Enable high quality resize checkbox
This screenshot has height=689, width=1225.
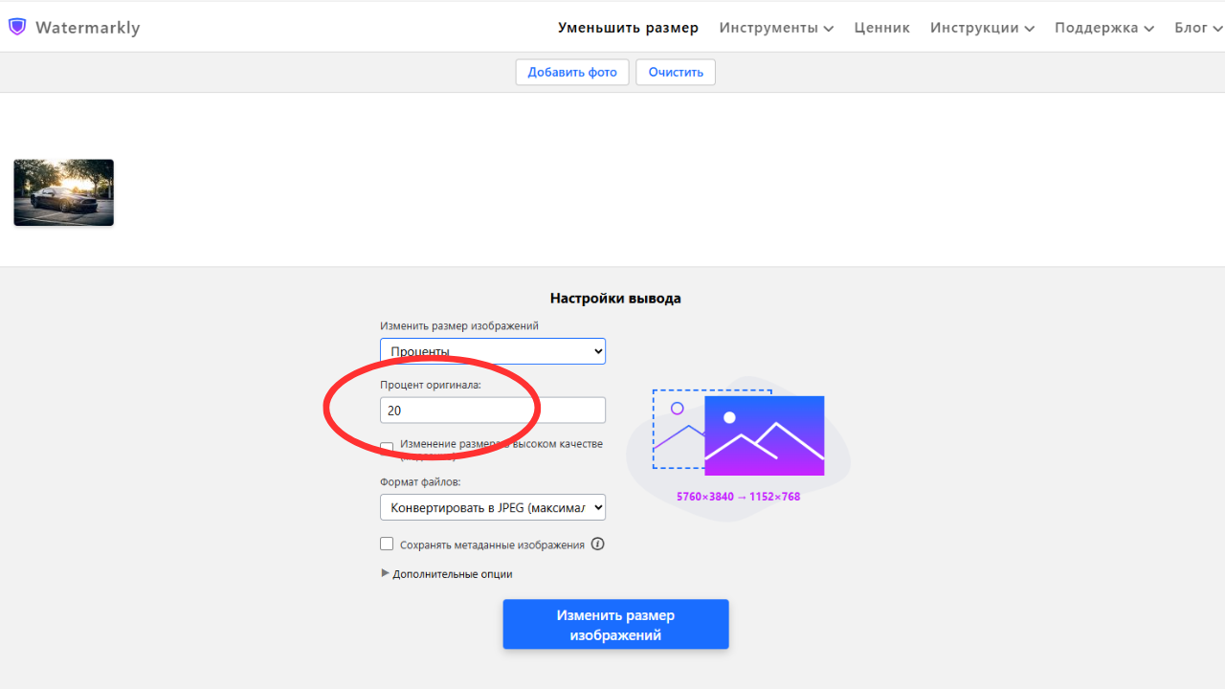pyautogui.click(x=387, y=448)
